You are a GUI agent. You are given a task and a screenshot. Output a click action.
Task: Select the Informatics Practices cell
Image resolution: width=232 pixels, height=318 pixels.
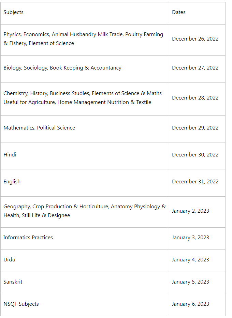coord(85,239)
